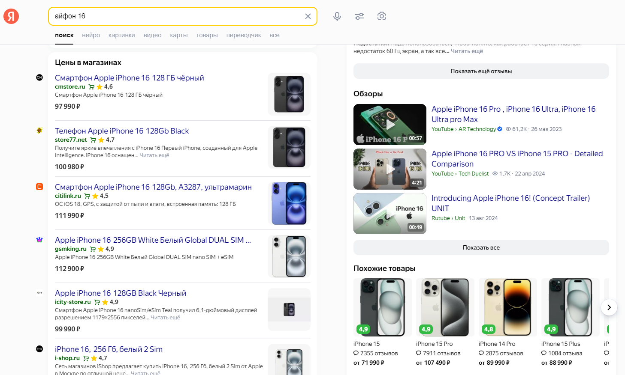
Task: Click the cart icon next to citilink.ru
Action: pyautogui.click(x=87, y=196)
